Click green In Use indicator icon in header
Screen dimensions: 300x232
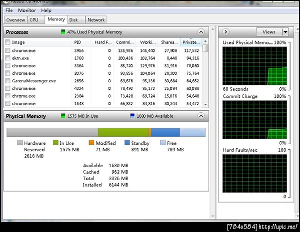click(63, 116)
